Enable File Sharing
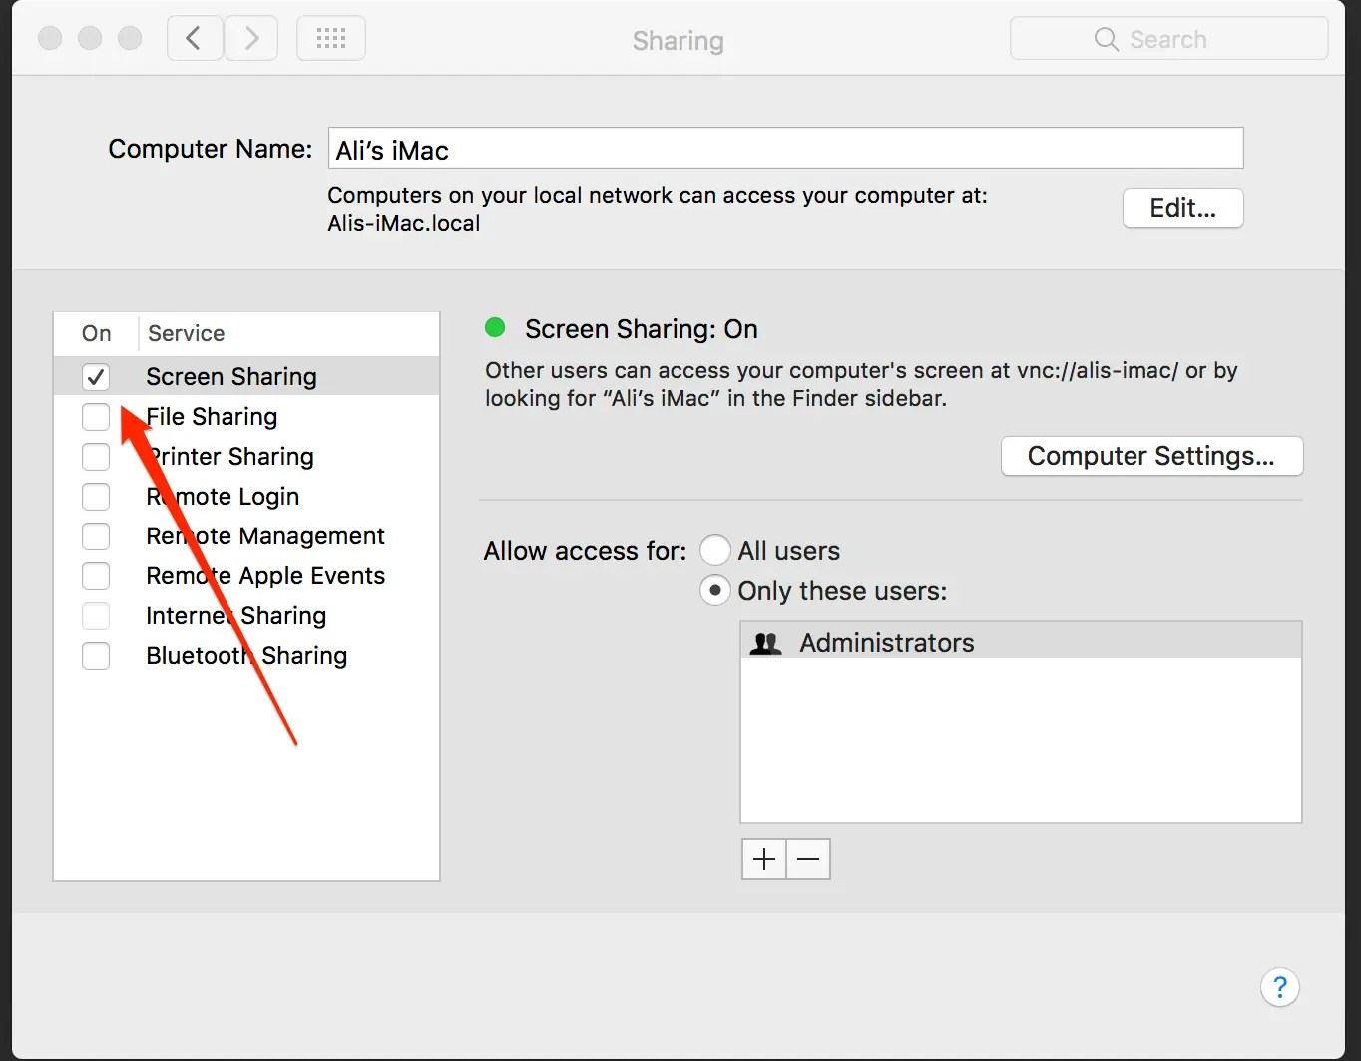The width and height of the screenshot is (1361, 1061). pos(96,417)
